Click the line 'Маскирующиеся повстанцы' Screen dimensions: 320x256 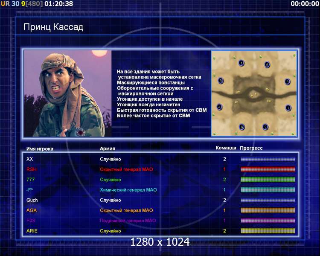pyautogui.click(x=151, y=83)
